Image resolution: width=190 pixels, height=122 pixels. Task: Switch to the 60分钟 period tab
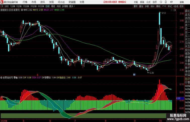coord(41,6)
